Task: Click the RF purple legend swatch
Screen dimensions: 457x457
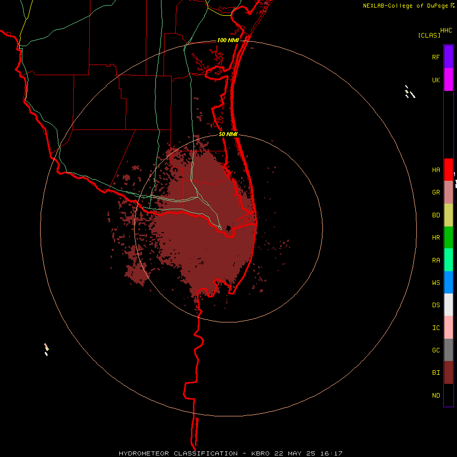Action: (x=448, y=57)
